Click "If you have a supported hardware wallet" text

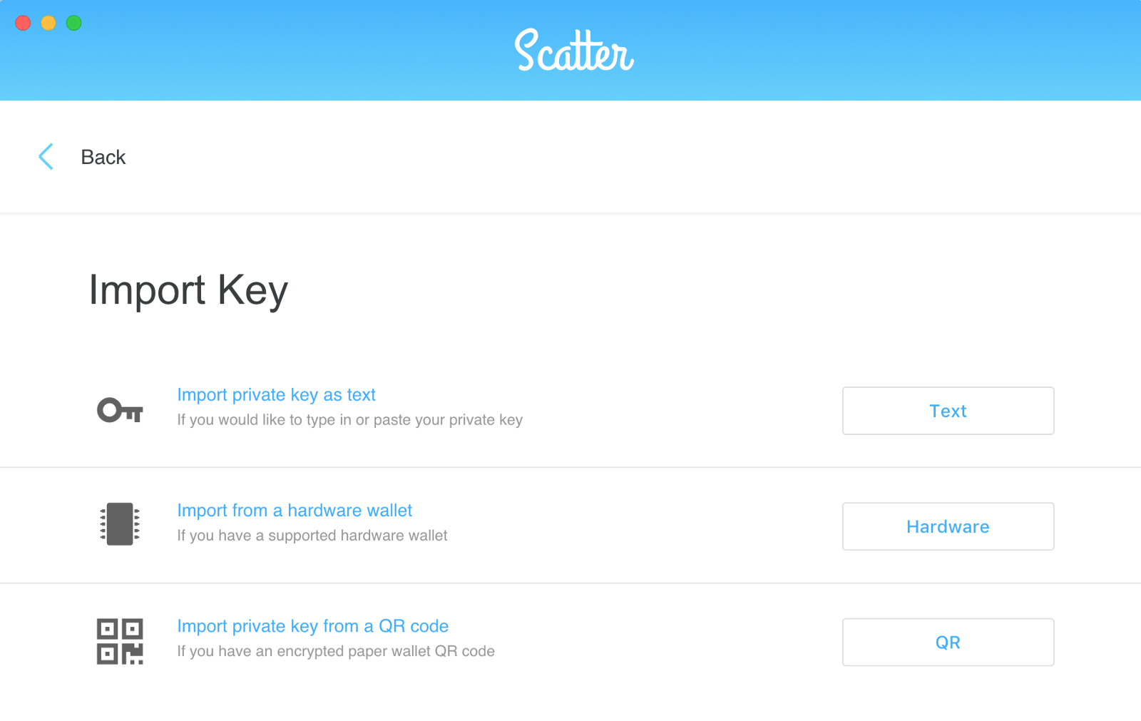pyautogui.click(x=312, y=536)
